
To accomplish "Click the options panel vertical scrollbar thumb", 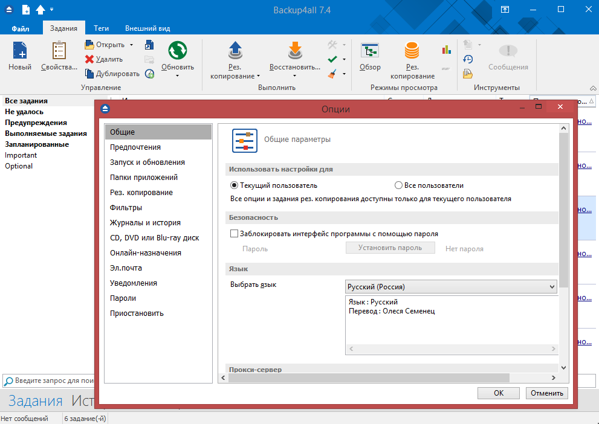I will point(563,210).
